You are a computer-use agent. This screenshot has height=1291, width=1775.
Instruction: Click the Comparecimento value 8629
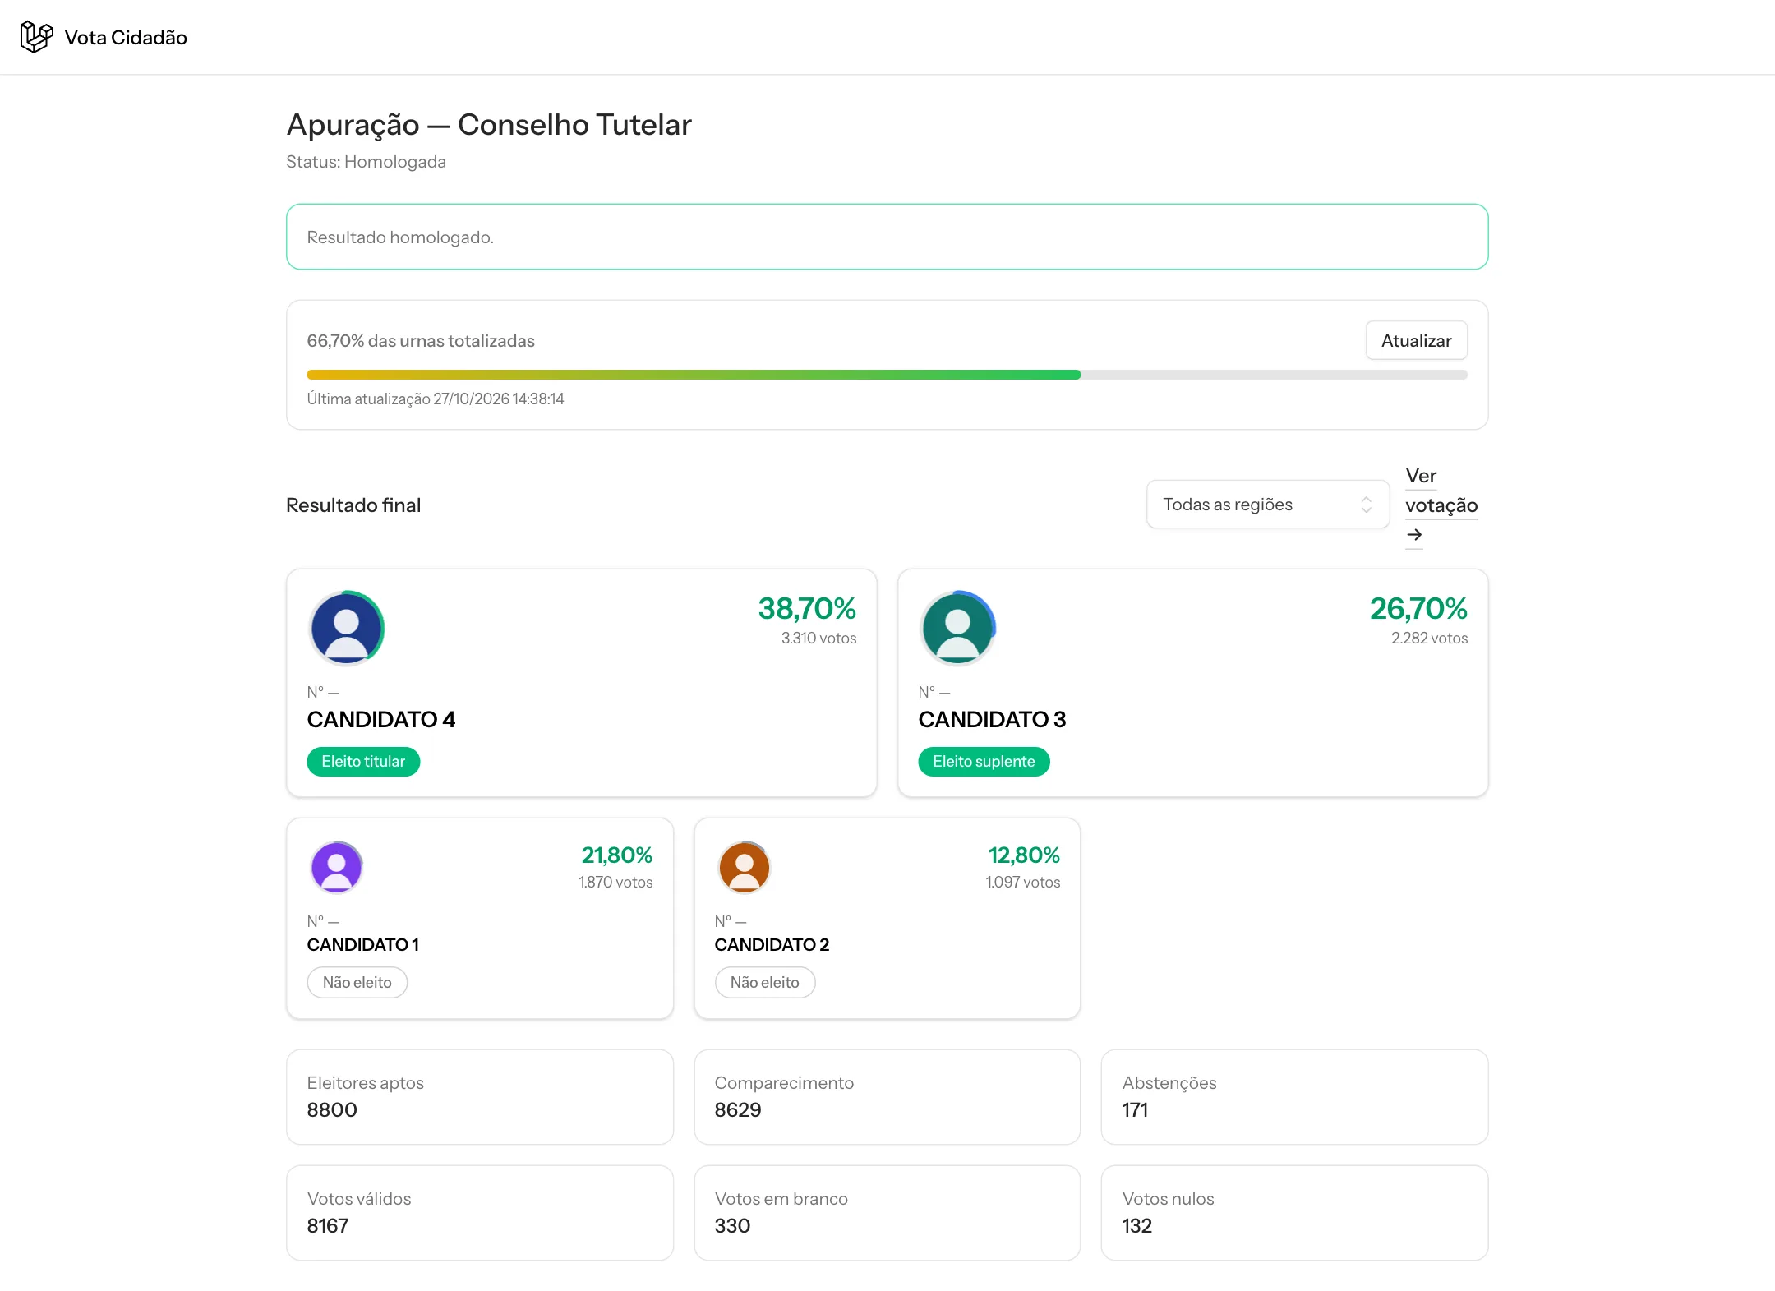pyautogui.click(x=738, y=1110)
